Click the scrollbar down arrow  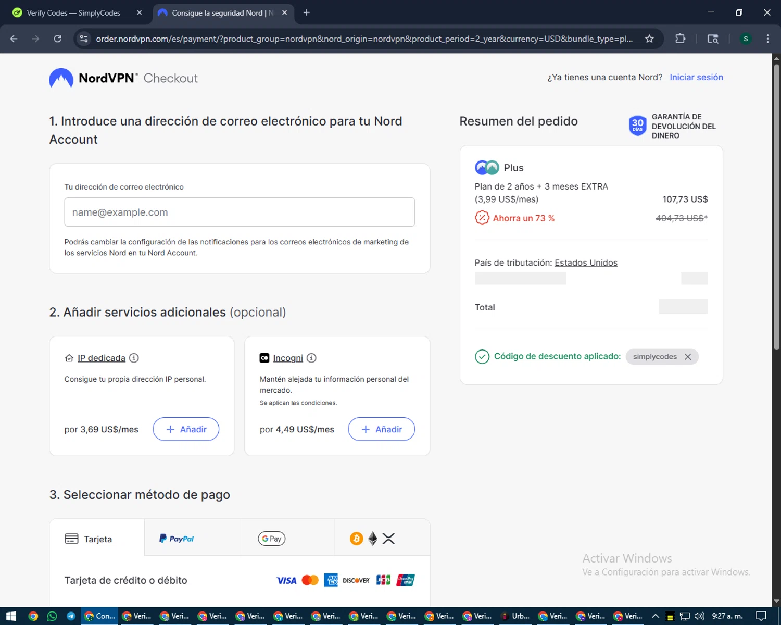(776, 602)
